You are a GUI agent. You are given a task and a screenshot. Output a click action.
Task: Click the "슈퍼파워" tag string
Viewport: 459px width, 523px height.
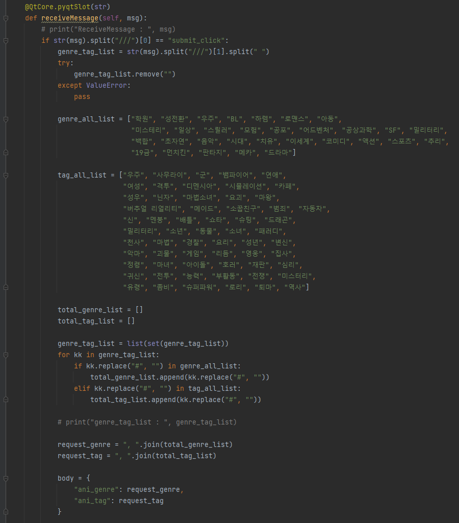click(199, 287)
